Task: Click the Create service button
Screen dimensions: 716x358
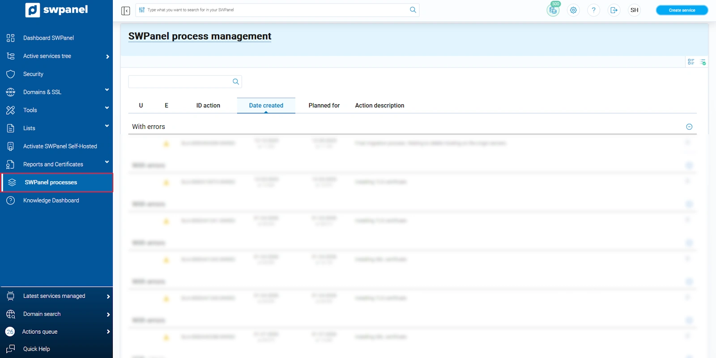Action: (682, 10)
